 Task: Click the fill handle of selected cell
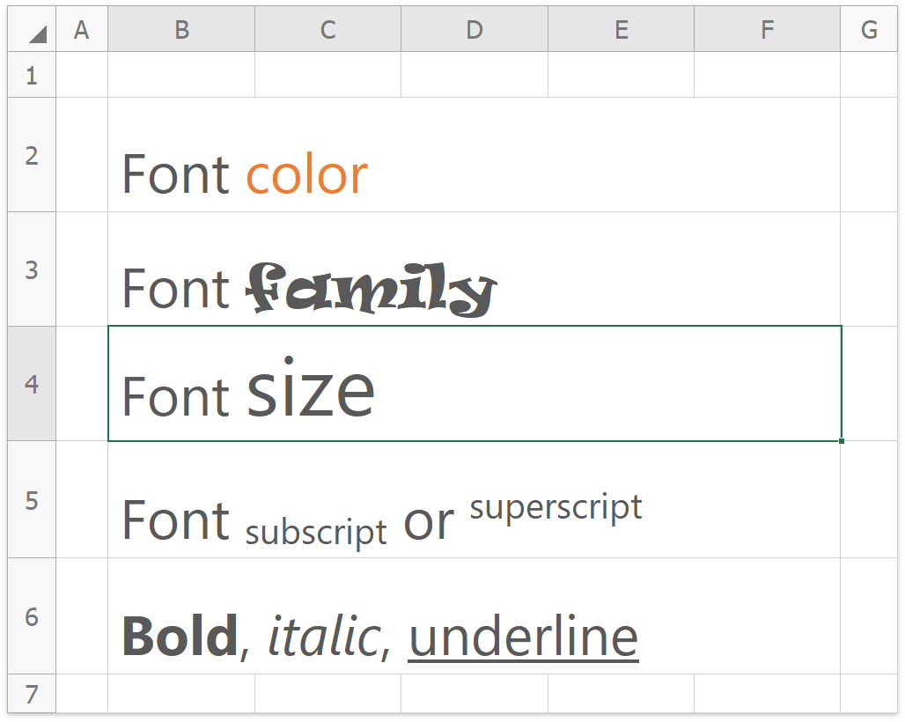tap(842, 440)
